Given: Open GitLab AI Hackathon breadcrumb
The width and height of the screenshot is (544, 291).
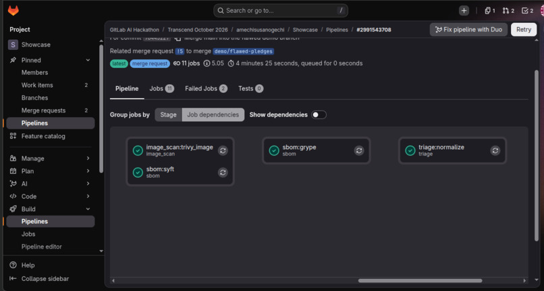Looking at the screenshot, I should point(134,30).
